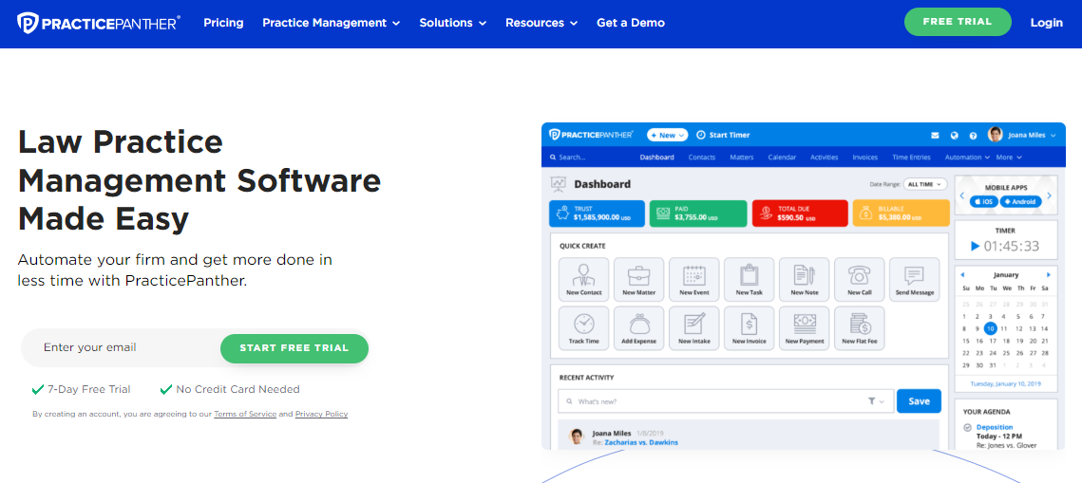Click the New Contact quick create icon
Viewport: 1082px width, 483px height.
pyautogui.click(x=584, y=275)
